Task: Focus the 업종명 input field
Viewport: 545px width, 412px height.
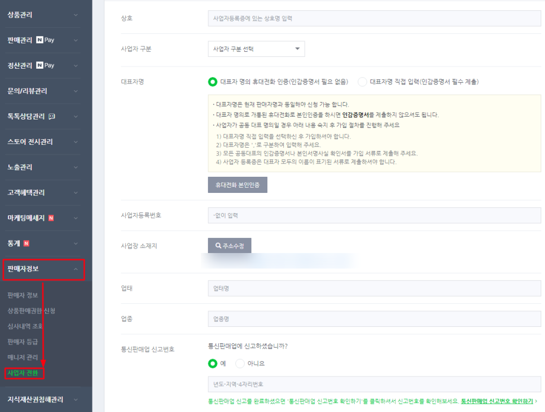Action: click(x=375, y=319)
